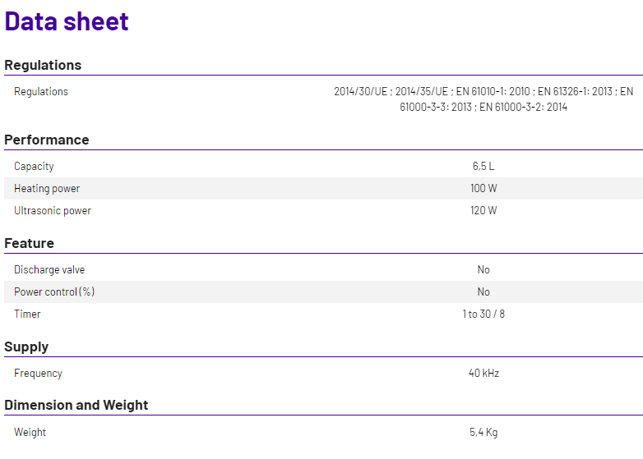This screenshot has height=459, width=643.
Task: Click the Regulations row label
Action: [41, 91]
